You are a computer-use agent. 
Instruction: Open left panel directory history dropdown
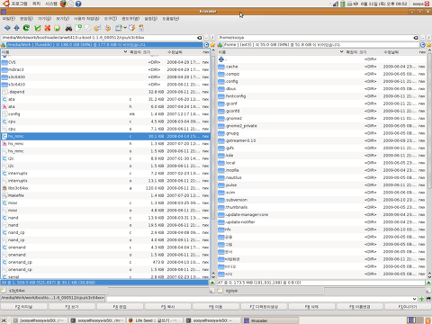tap(206, 45)
